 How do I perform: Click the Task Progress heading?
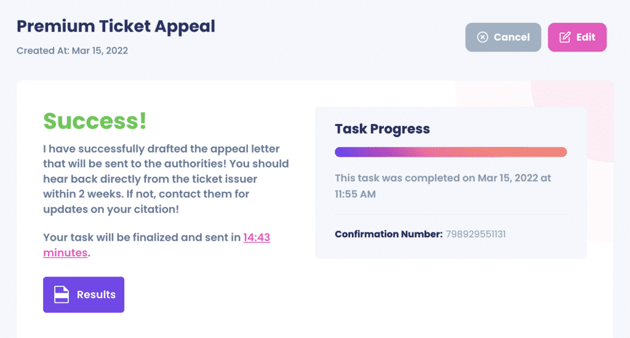click(x=382, y=129)
